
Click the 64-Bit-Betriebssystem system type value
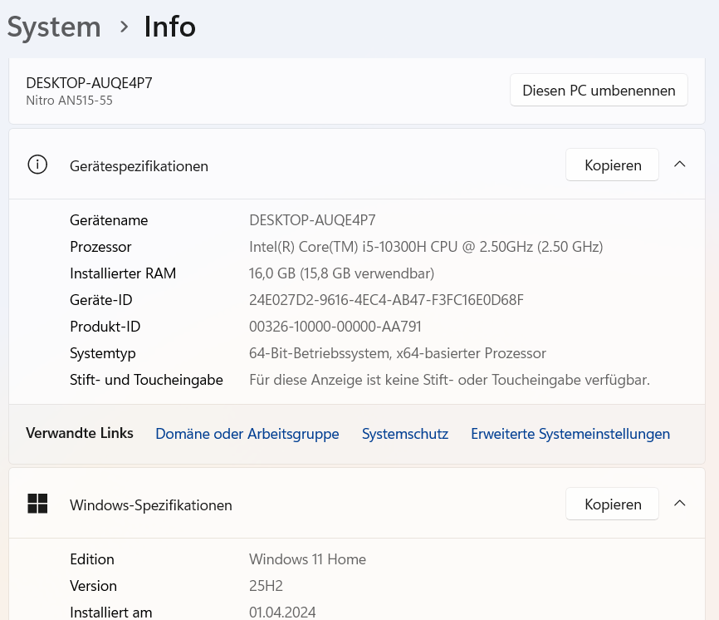(x=398, y=353)
